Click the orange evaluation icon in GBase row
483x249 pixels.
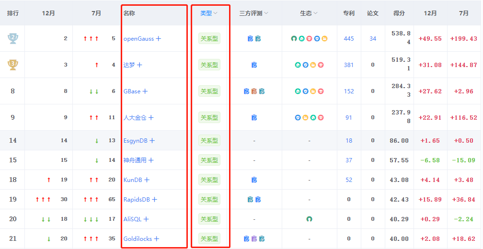[x=254, y=91]
